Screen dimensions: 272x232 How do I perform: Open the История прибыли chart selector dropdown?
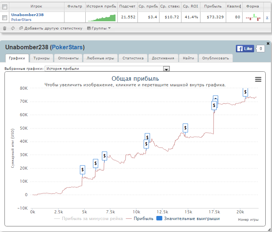pyautogui.click(x=107, y=69)
